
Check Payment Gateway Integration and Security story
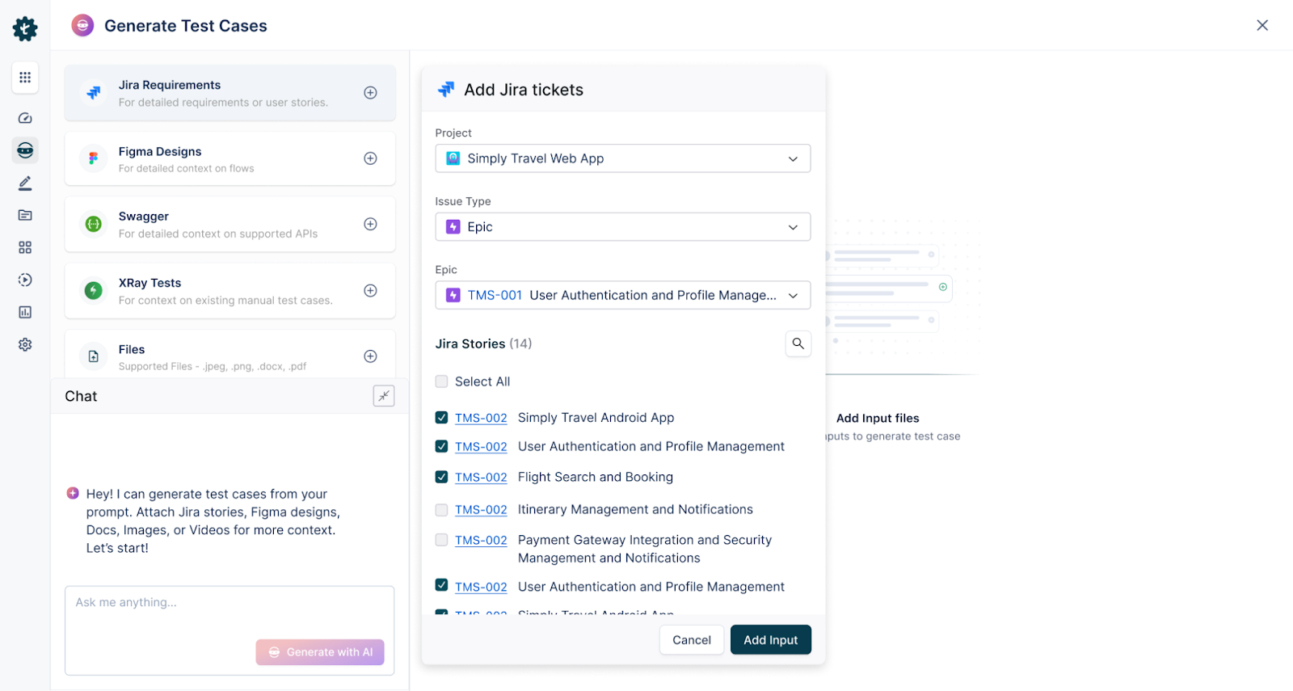pyautogui.click(x=441, y=540)
